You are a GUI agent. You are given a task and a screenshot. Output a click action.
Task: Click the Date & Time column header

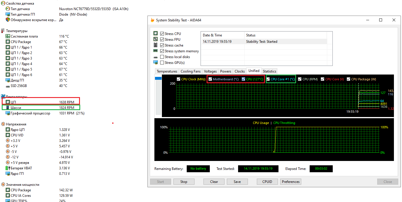[222, 35]
